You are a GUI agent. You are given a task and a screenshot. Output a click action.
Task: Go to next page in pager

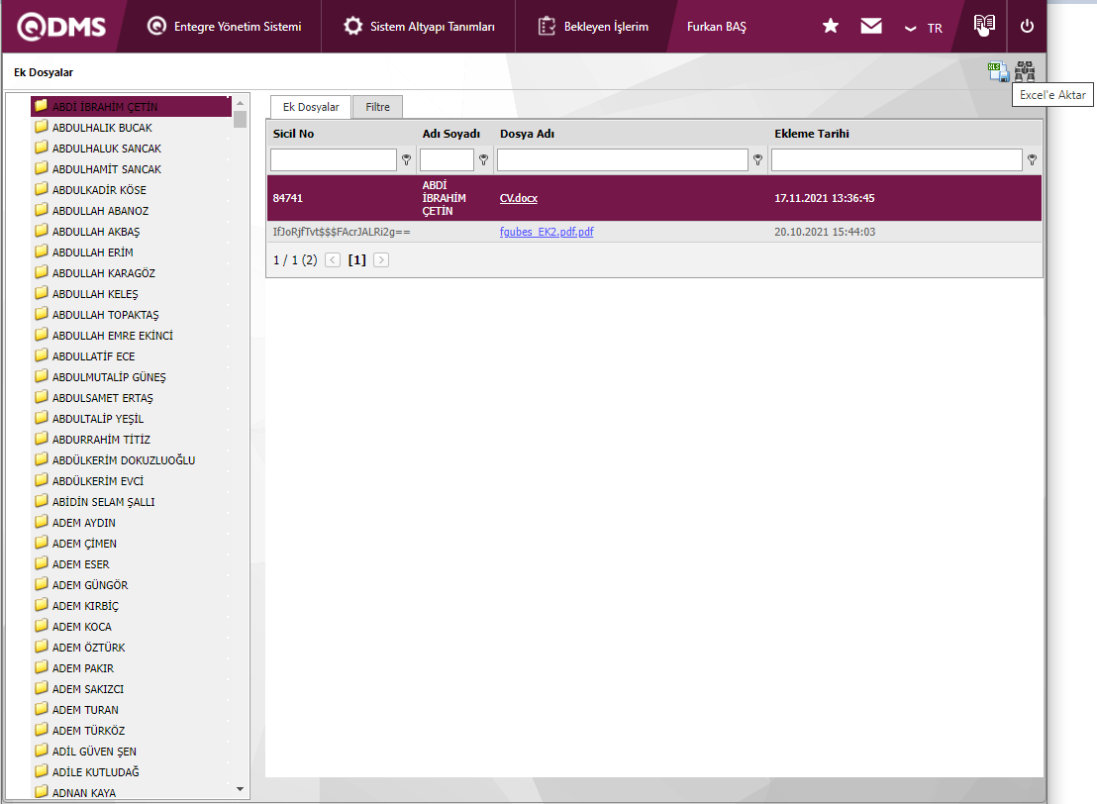click(x=381, y=260)
